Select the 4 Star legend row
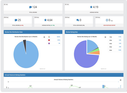Screen dimensions: 127x93 click(x=115, y=47)
